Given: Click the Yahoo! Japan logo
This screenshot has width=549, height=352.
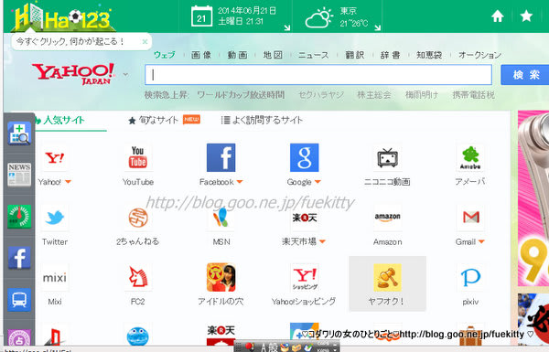Looking at the screenshot, I should [73, 73].
